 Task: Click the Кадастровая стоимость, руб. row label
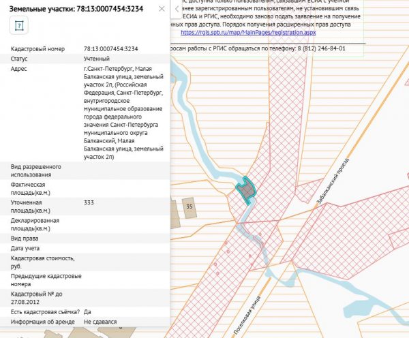[37, 262]
